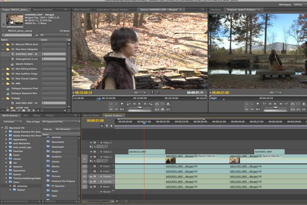Click the project clip preview thumbnail

point(15,20)
